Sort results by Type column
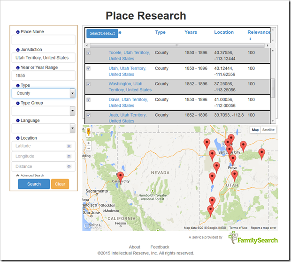 160,32
